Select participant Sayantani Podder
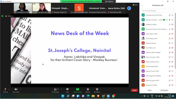Image resolution: width=176 pixels, height=99 pixels. (158, 85)
